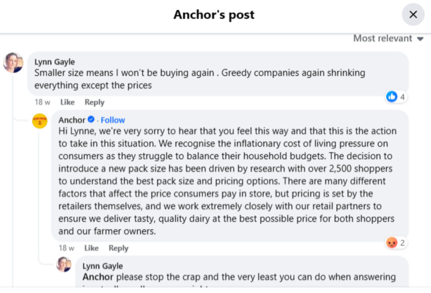This screenshot has width=431, height=293.
Task: Open the 18 w timestamp on Anchor's reply
Action: tap(66, 248)
